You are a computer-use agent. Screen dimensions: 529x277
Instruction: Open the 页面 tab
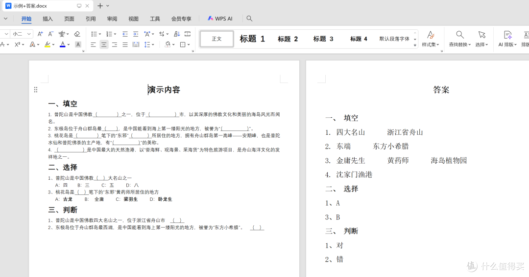tap(69, 19)
